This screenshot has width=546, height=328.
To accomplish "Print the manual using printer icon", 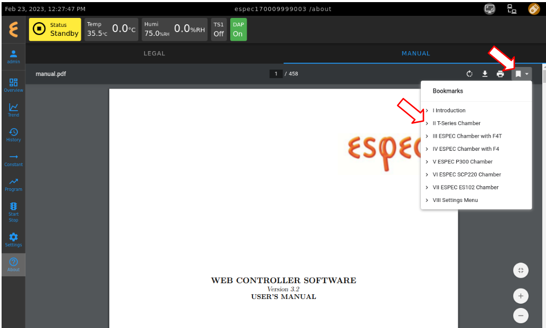I will pos(500,74).
